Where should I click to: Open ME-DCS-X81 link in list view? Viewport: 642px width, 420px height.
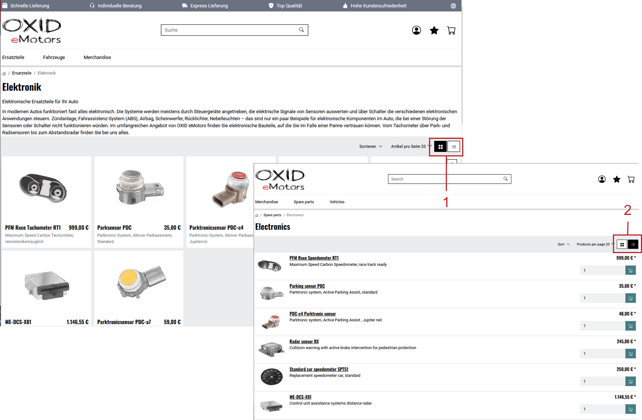300,397
